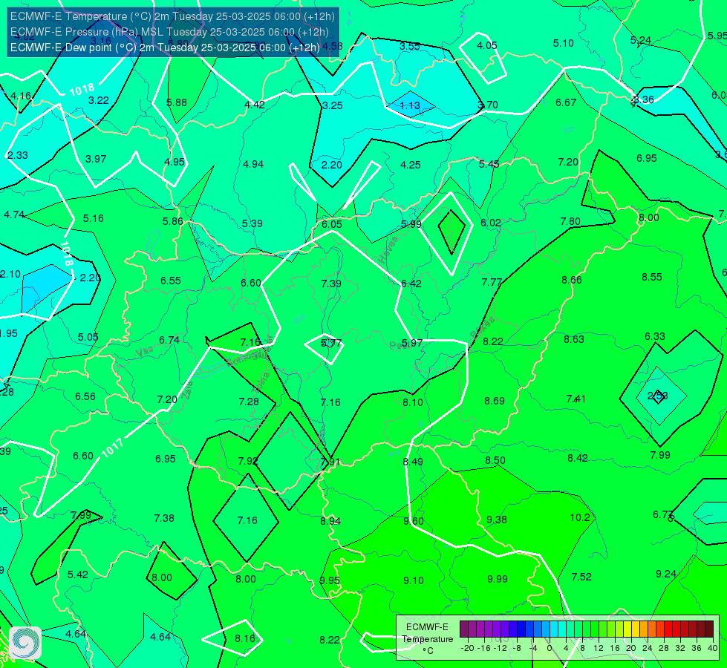Viewport: 727px width, 668px height.
Task: Click the dark purple -20 legend swatch
Action: coord(464,629)
